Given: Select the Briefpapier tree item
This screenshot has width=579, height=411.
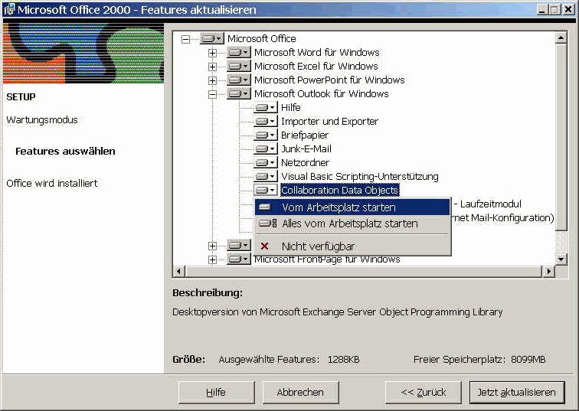Looking at the screenshot, I should point(305,135).
